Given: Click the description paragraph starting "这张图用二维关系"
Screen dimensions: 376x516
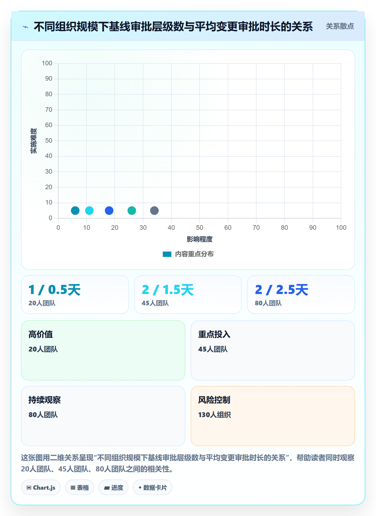Looking at the screenshot, I should [188, 463].
